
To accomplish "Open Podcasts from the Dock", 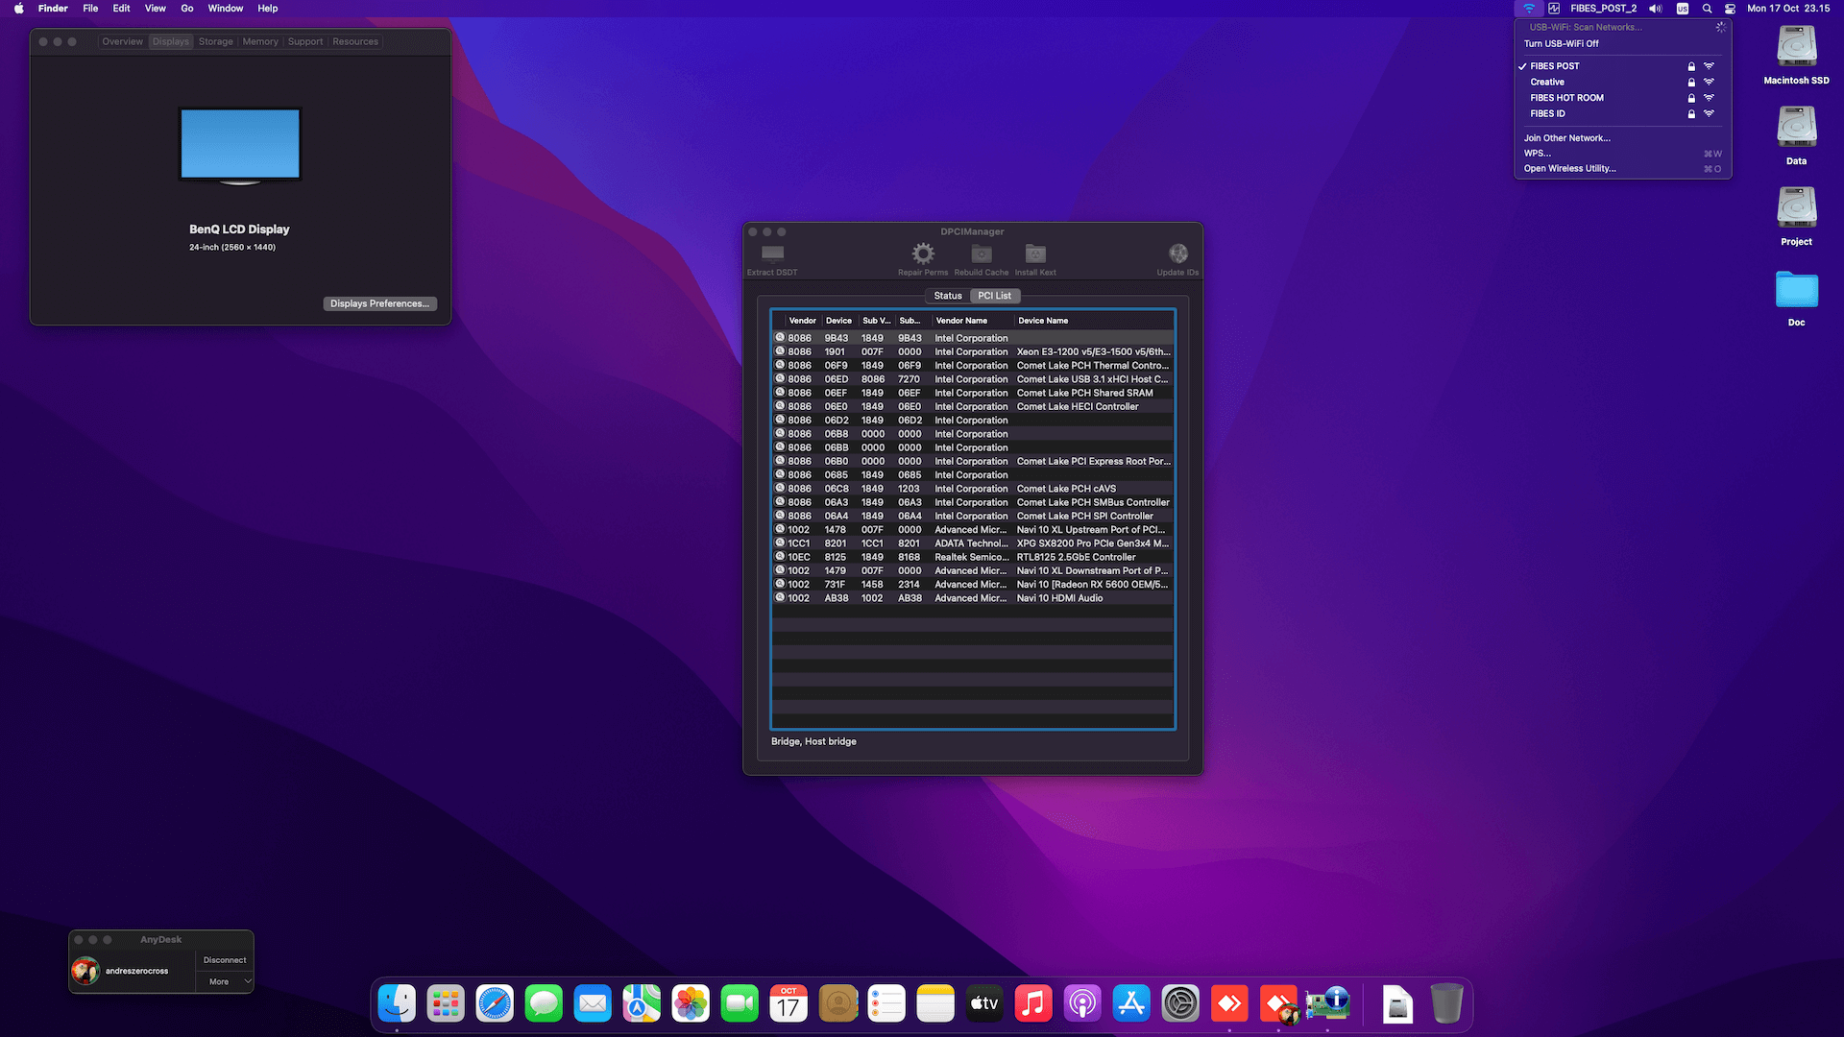I will (1082, 1003).
